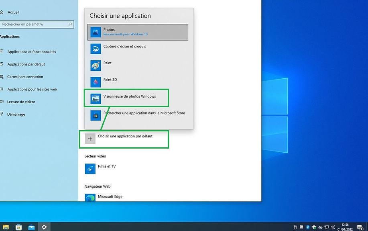Open File Explorer from taskbar
This screenshot has width=368, height=231.
tap(6, 227)
